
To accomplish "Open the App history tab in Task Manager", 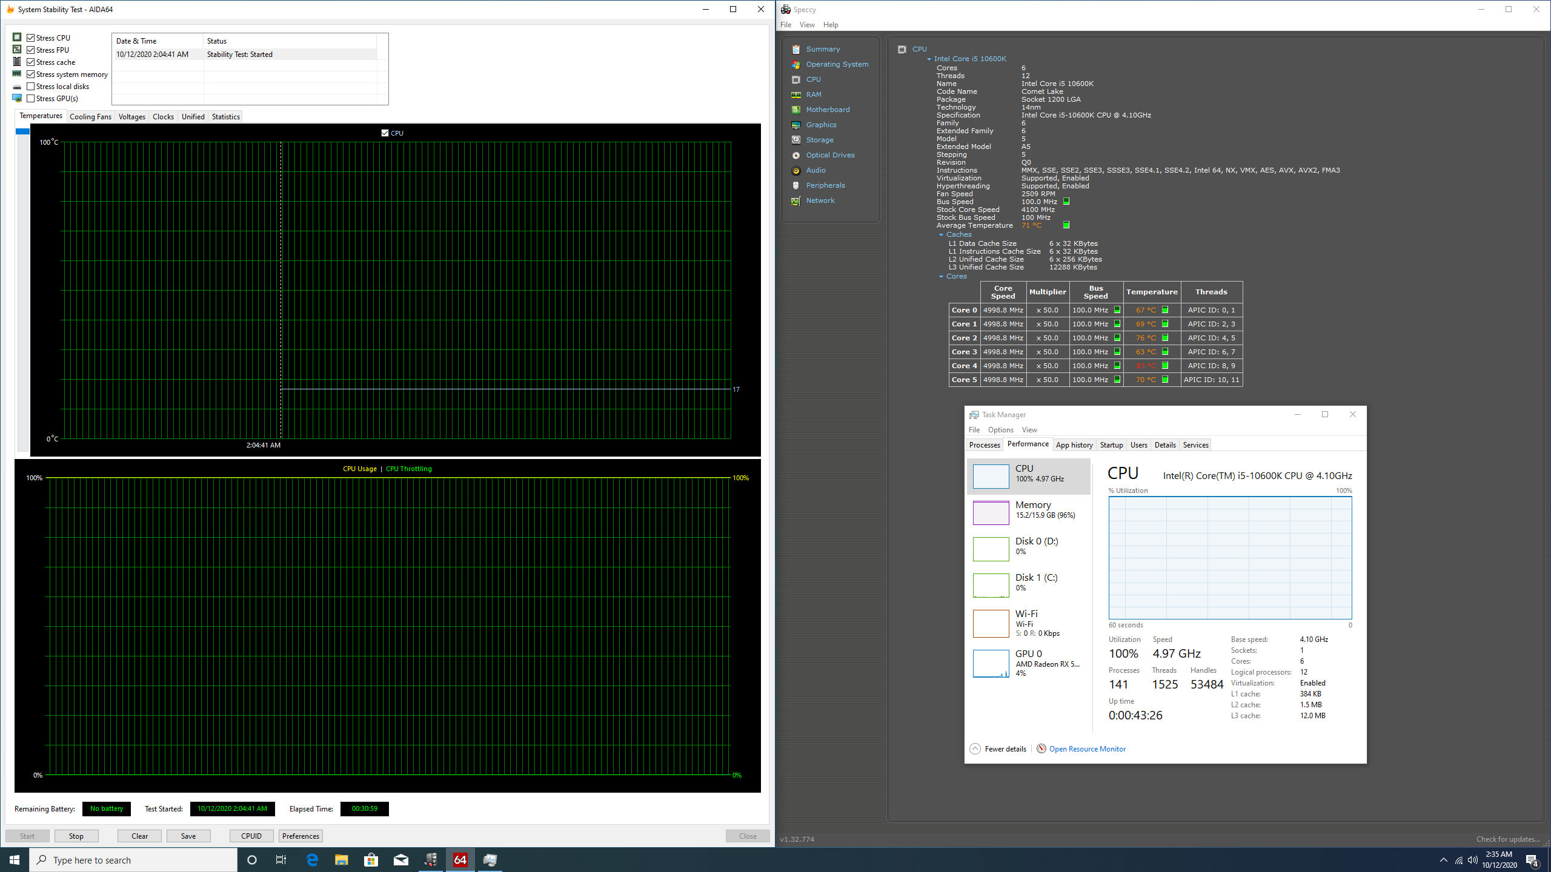I will pos(1074,444).
